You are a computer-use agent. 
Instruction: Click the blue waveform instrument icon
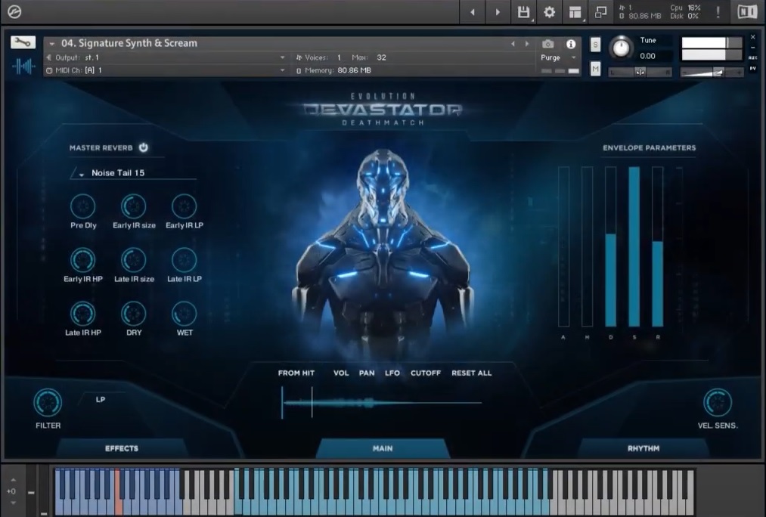point(23,66)
